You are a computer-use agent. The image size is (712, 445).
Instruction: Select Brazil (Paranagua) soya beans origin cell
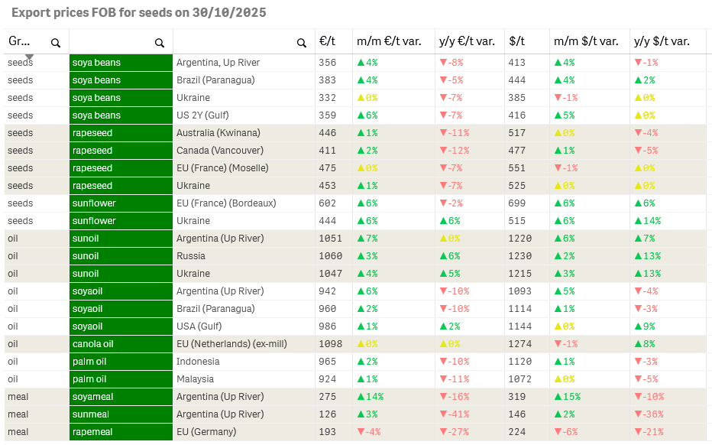click(215, 80)
